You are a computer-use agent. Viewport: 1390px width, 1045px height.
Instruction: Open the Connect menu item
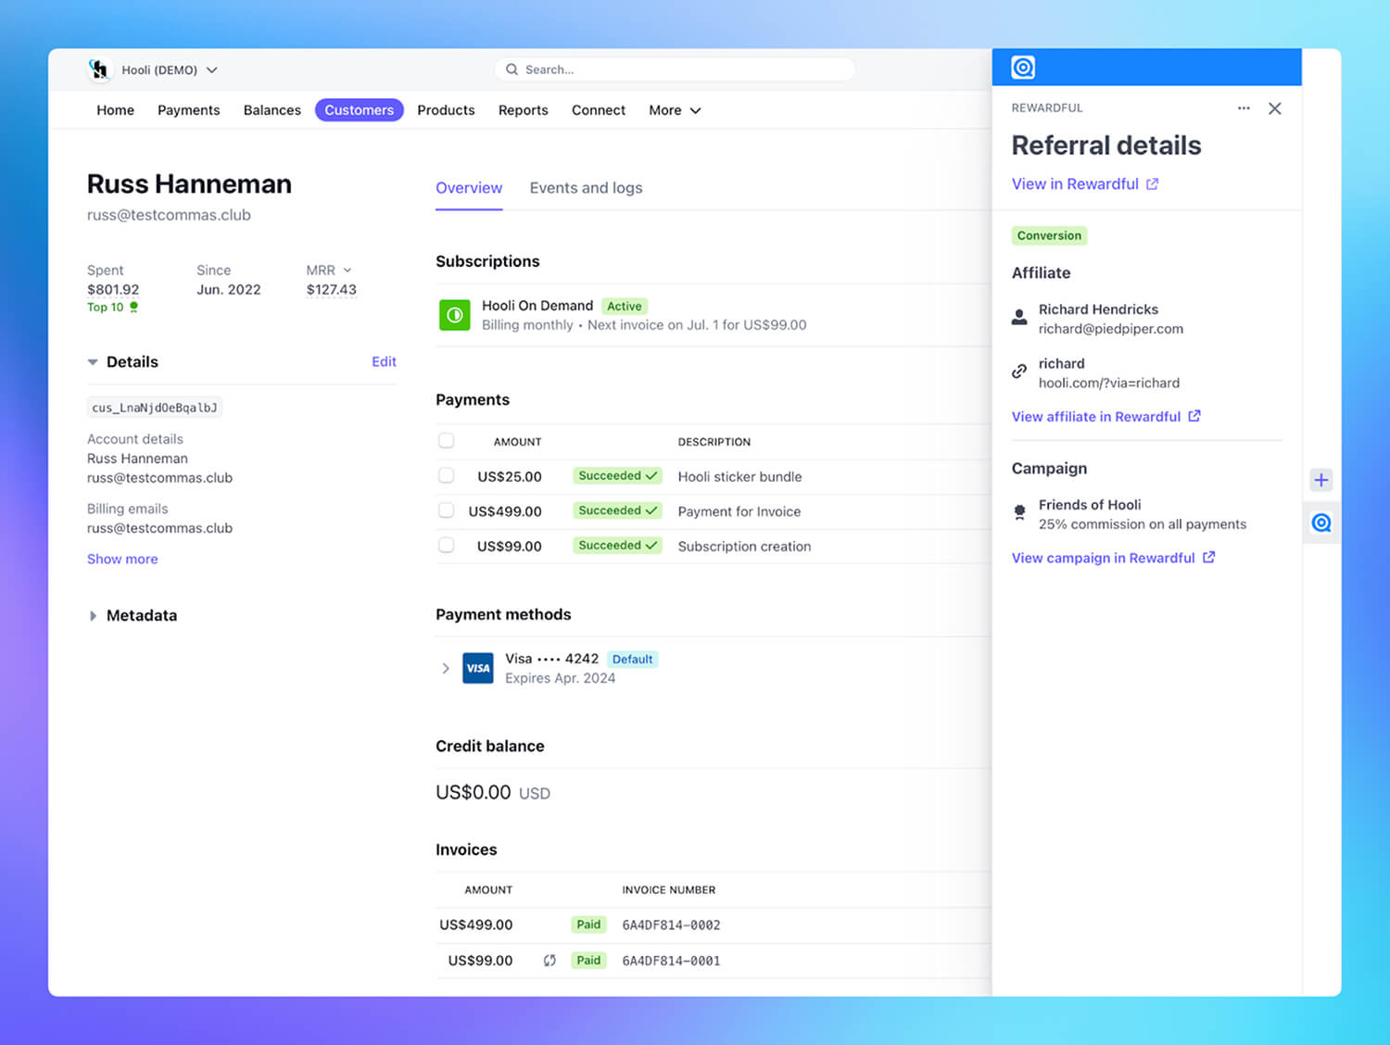coord(599,110)
